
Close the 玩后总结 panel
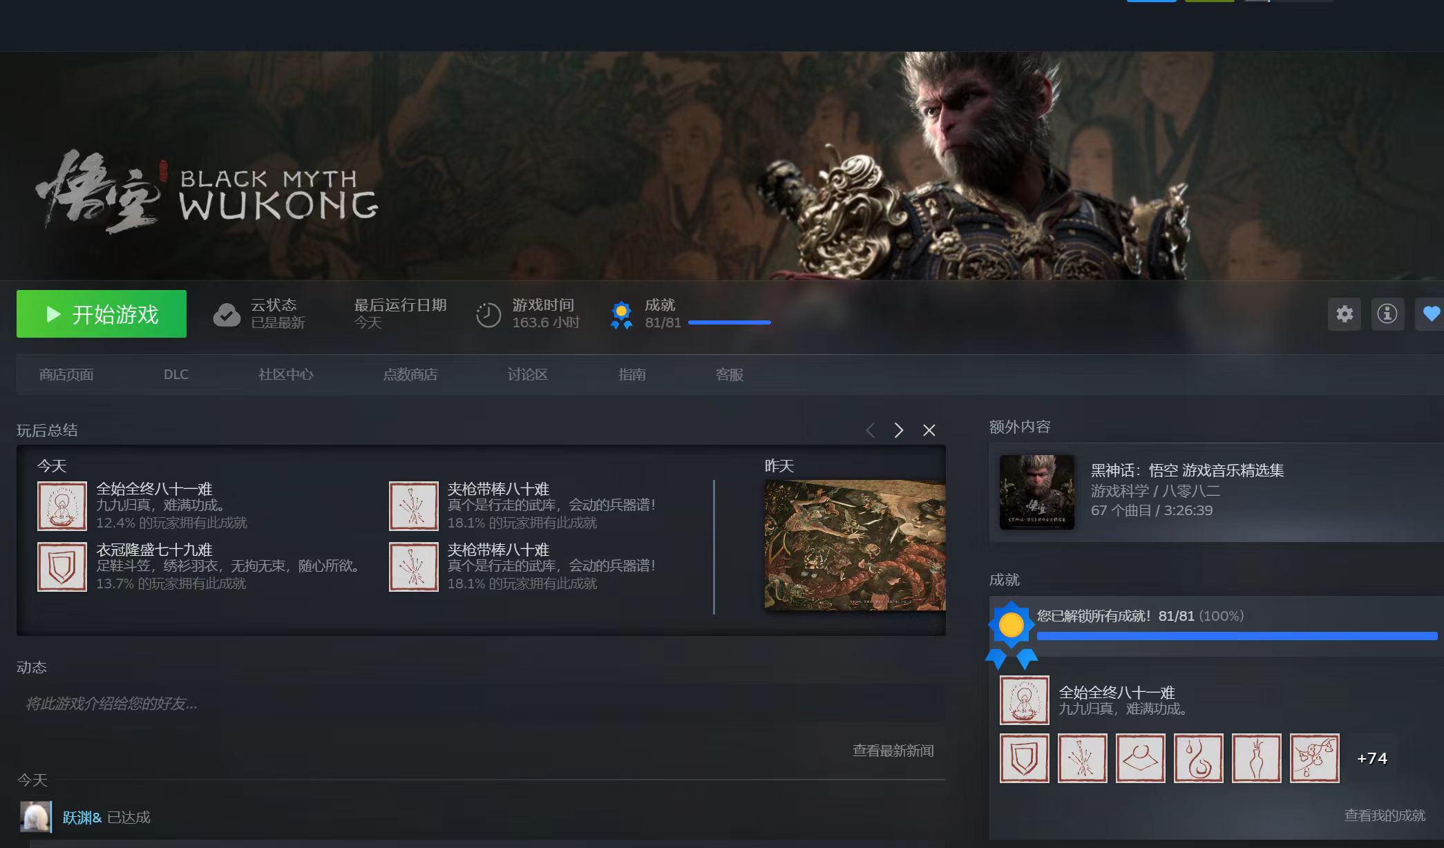coord(929,430)
